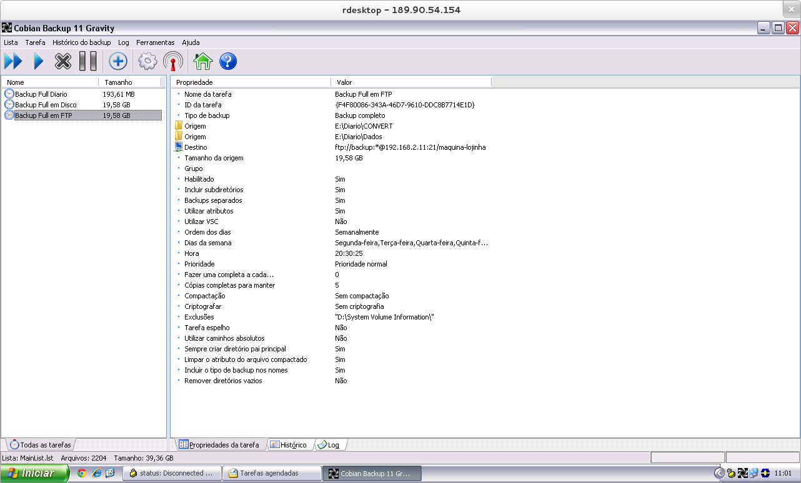Click the Remover diretórios vazios property
The width and height of the screenshot is (801, 483).
pos(223,381)
